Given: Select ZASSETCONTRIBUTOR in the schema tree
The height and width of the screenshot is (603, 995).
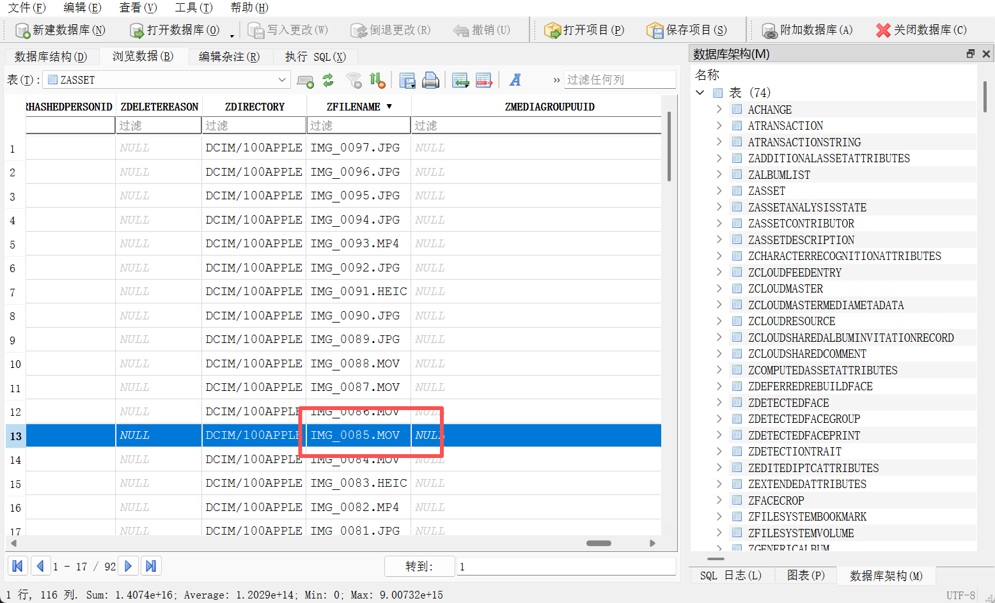Looking at the screenshot, I should pyautogui.click(x=801, y=224).
